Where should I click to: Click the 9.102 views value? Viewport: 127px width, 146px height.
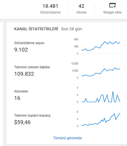point(21,50)
